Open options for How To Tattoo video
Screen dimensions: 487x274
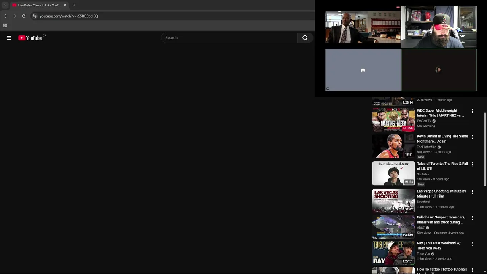tap(472, 270)
